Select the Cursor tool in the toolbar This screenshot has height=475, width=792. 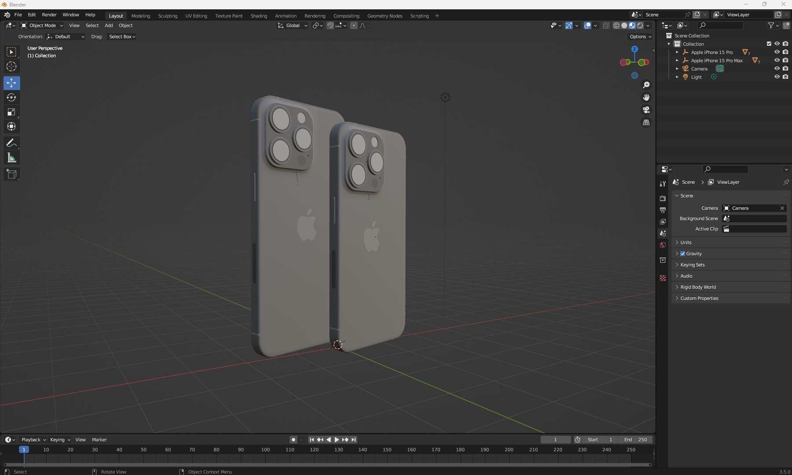pos(11,67)
